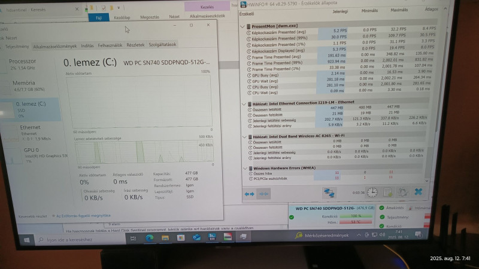Collapse the Intel Ethernet Connection I219-LM group

coord(244,104)
